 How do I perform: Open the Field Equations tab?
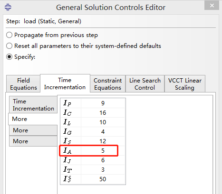point(23,84)
